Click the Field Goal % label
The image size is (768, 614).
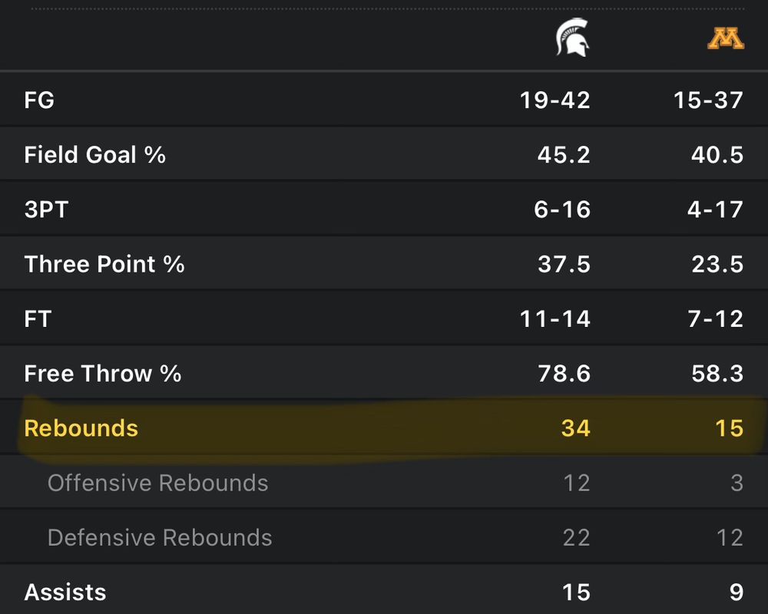pos(95,155)
